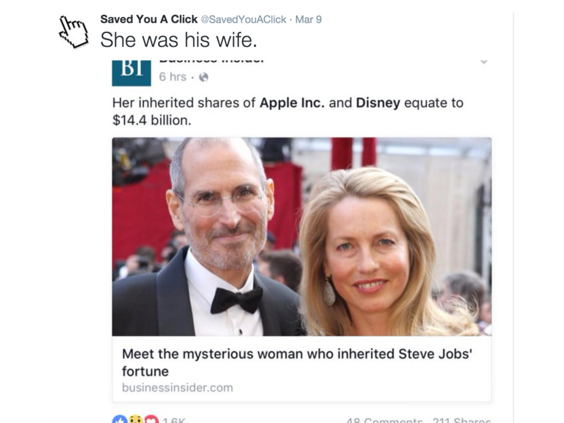Open the Steve Jobs article photo
The image size is (564, 423).
click(x=302, y=237)
